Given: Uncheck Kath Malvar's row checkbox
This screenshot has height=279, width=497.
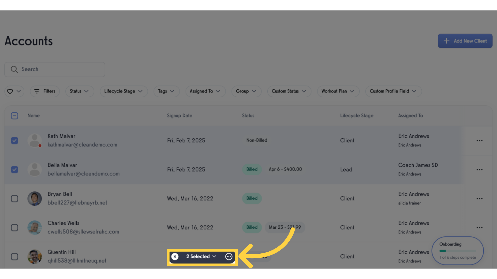Looking at the screenshot, I should (14, 141).
